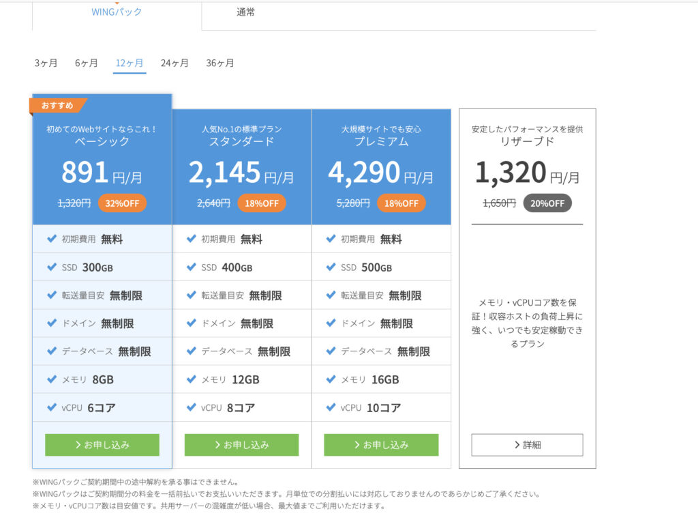Select the 24ヶ月 contract period
This screenshot has width=698, height=522.
(174, 63)
